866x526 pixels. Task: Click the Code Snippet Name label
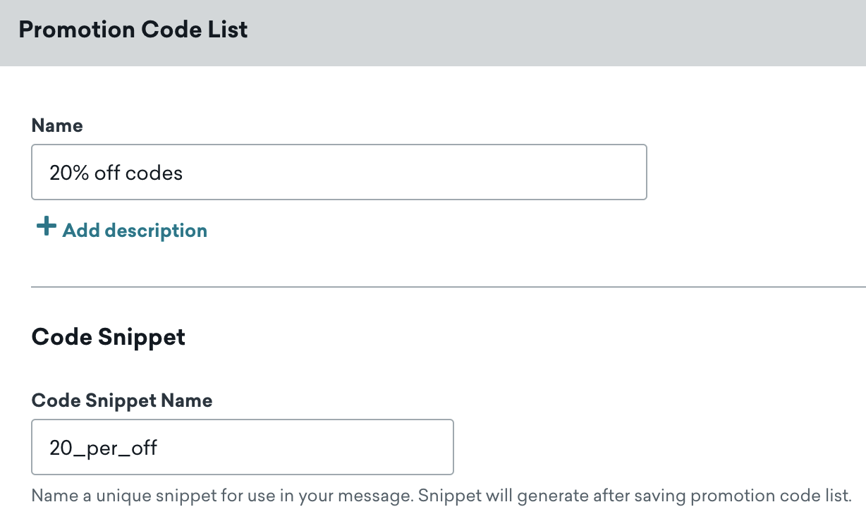(122, 400)
